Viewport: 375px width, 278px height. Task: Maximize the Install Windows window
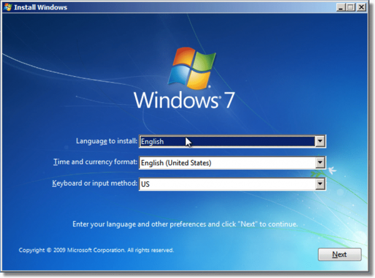click(x=351, y=7)
